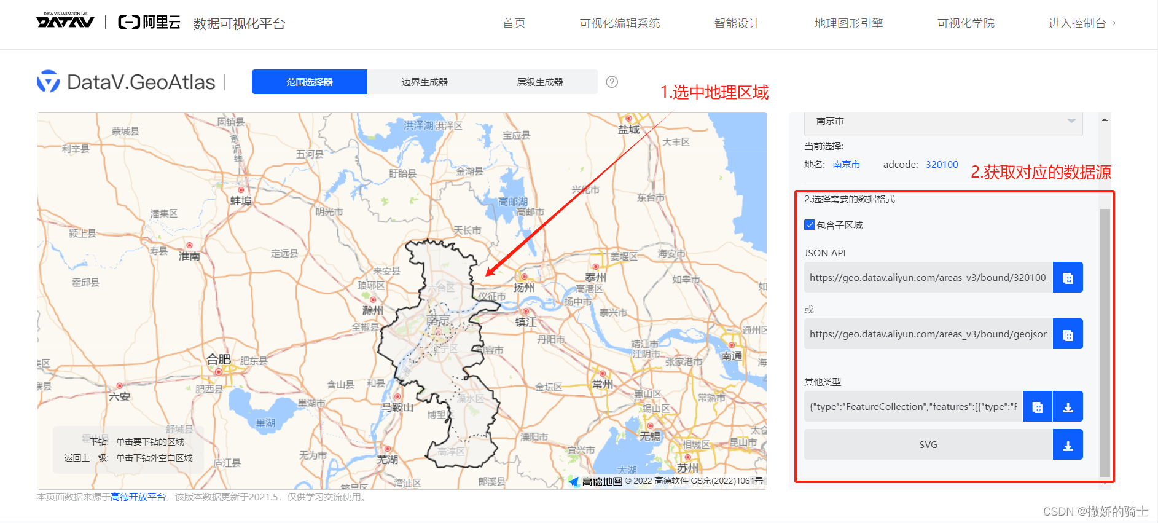Image resolution: width=1158 pixels, height=523 pixels.
Task: Click the JSON API section label
Action: click(825, 253)
